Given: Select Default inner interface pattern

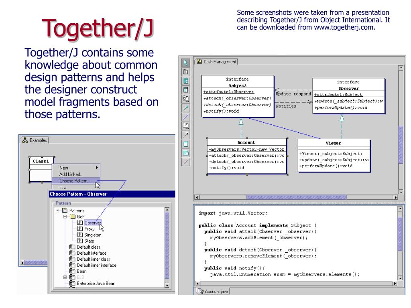Looking at the screenshot, I should pos(96,265).
